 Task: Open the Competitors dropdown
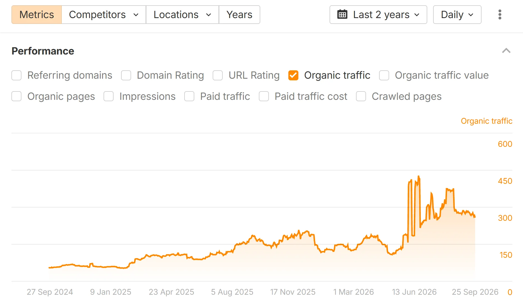[104, 15]
